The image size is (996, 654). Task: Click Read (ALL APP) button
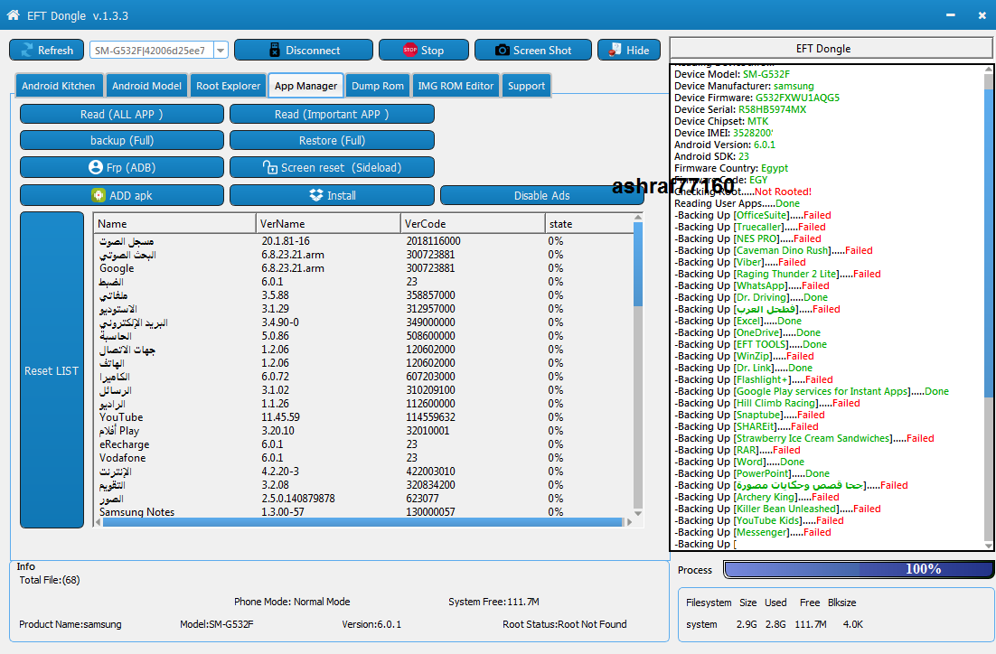(x=122, y=115)
